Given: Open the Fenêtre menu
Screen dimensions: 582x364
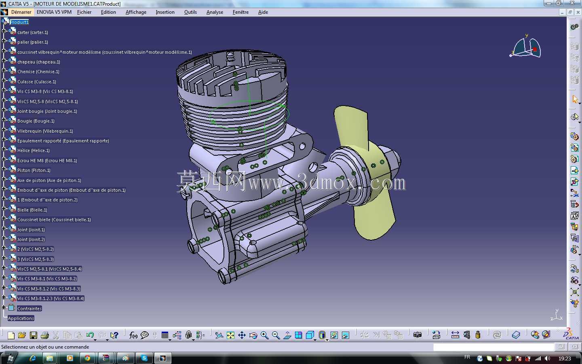Looking at the screenshot, I should (240, 12).
